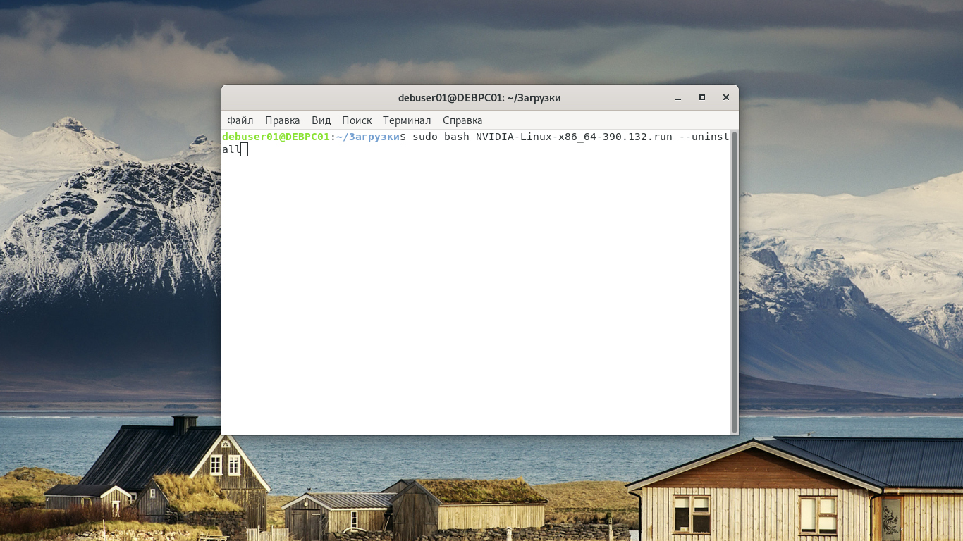Open the Справка menu
963x541 pixels.
tap(462, 120)
